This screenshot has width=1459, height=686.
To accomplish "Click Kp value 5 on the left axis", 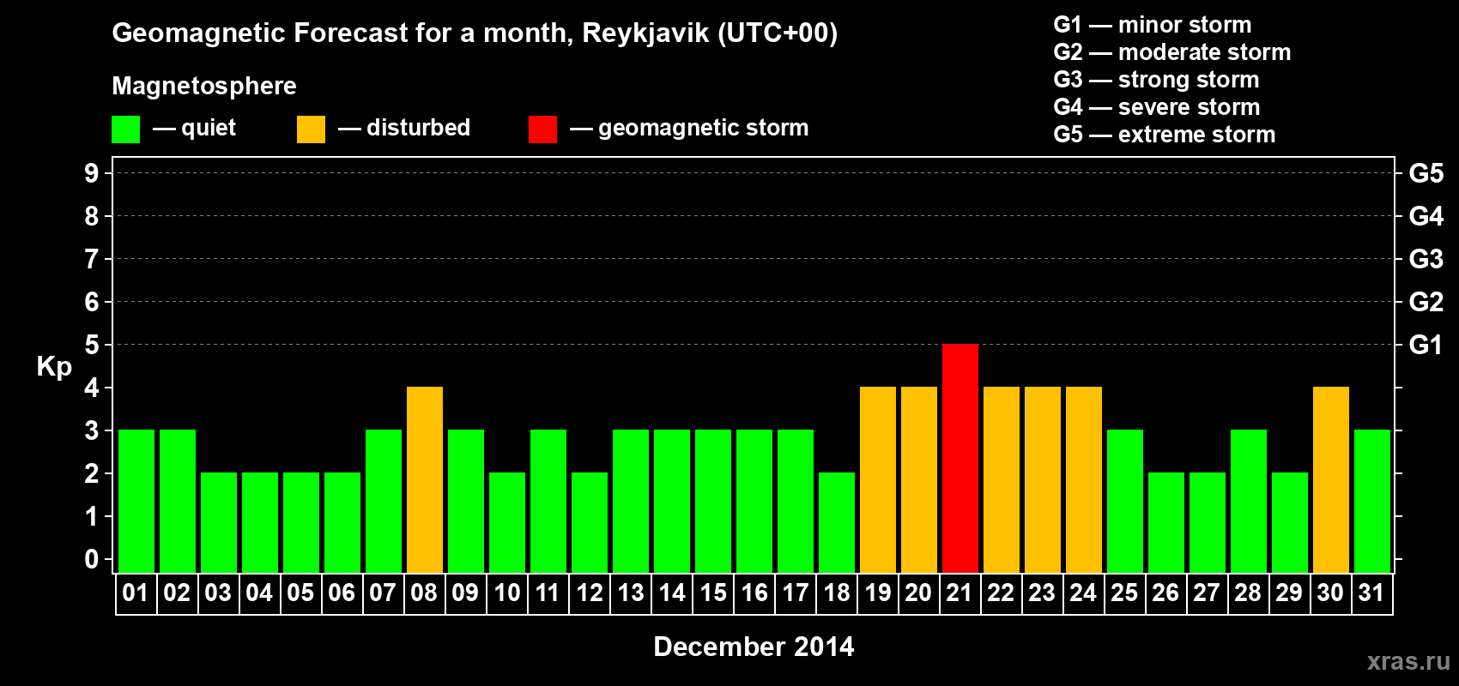I will pos(92,345).
